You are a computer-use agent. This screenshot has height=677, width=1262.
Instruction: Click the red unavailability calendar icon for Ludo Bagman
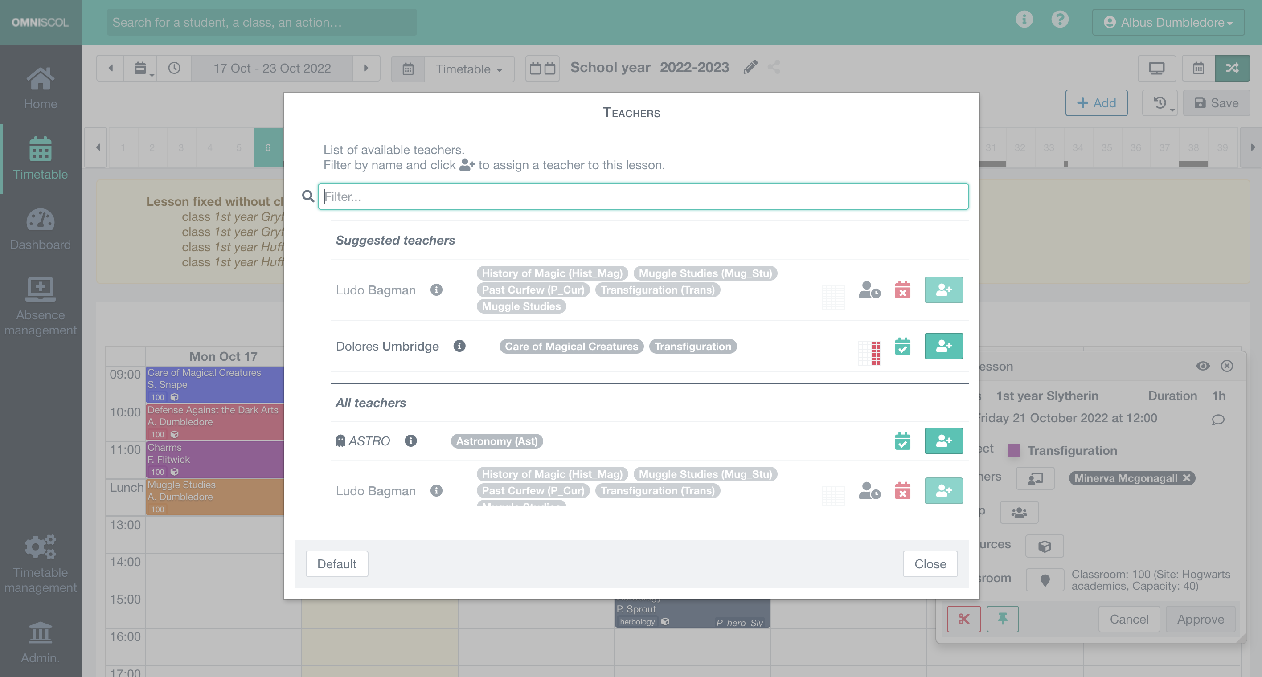(903, 290)
